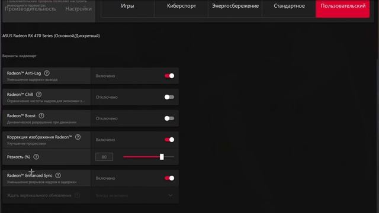Click ASUS Radeon RX 470 Series label
Screen dimensions: 379x213
click(51, 35)
